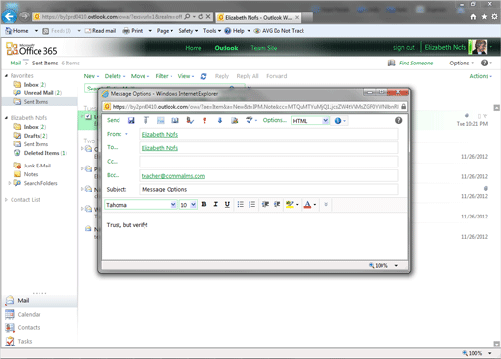Expand the spell check language arrow
This screenshot has width=501, height=359.
coord(256,121)
